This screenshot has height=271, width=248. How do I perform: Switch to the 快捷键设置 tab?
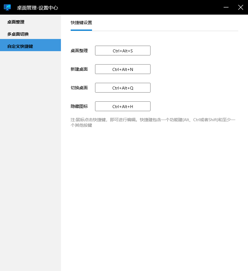(81, 23)
